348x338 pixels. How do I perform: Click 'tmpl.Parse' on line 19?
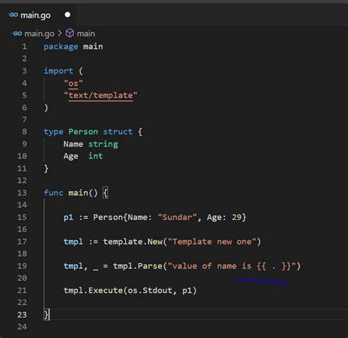138,266
